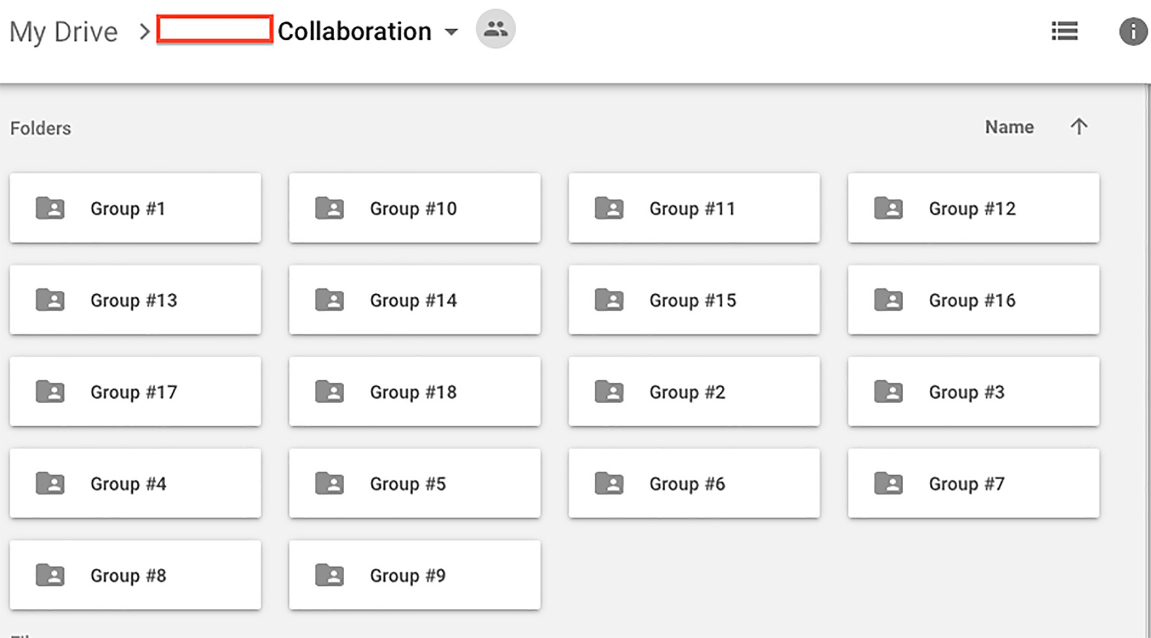
Task: Select the Group #7 folder
Action: pyautogui.click(x=973, y=483)
